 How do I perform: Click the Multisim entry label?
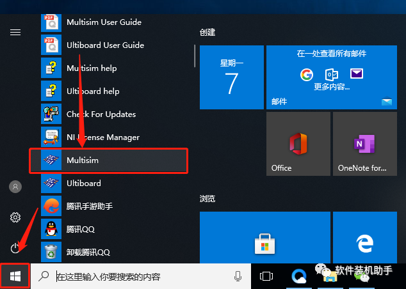[x=83, y=160]
